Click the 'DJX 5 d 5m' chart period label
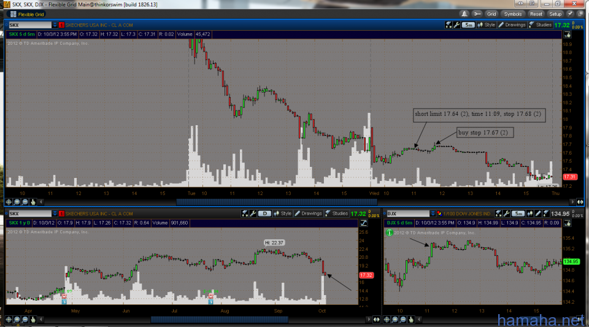 (x=399, y=223)
